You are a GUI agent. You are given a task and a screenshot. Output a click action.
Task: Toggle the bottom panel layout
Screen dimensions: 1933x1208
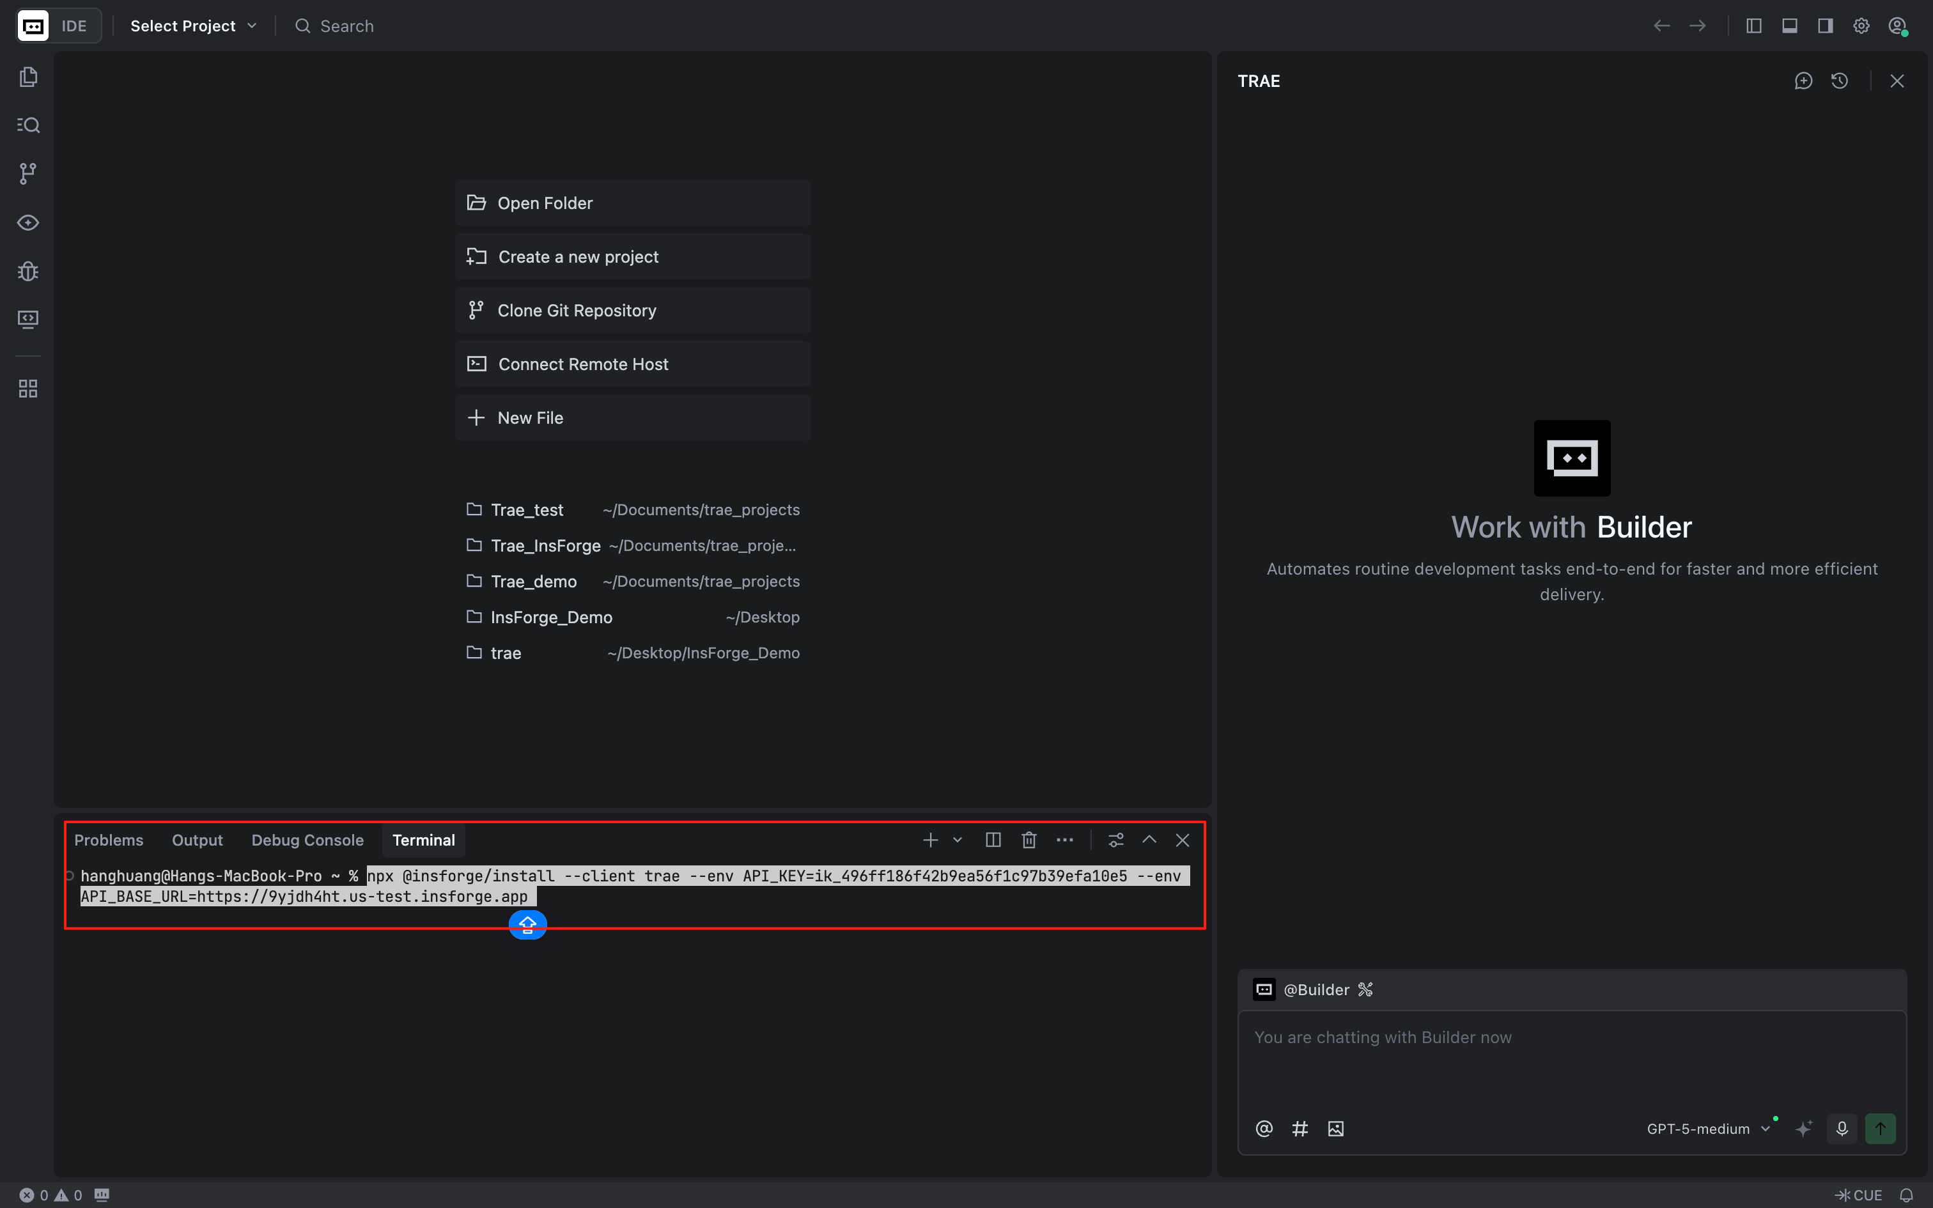point(1789,26)
